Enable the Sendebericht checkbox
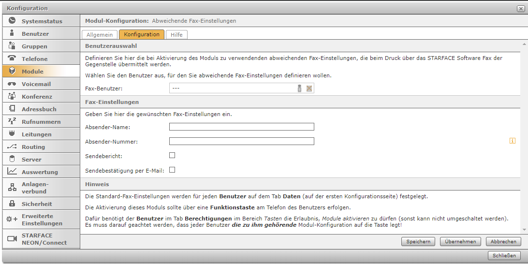Screen dimensions: 528x264 (x=172, y=155)
